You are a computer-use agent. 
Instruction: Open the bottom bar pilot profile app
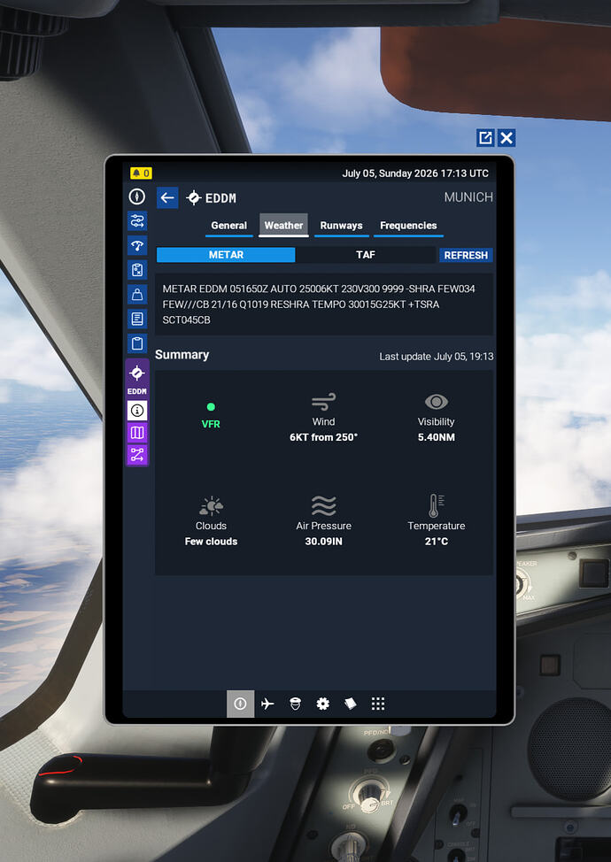coord(296,704)
